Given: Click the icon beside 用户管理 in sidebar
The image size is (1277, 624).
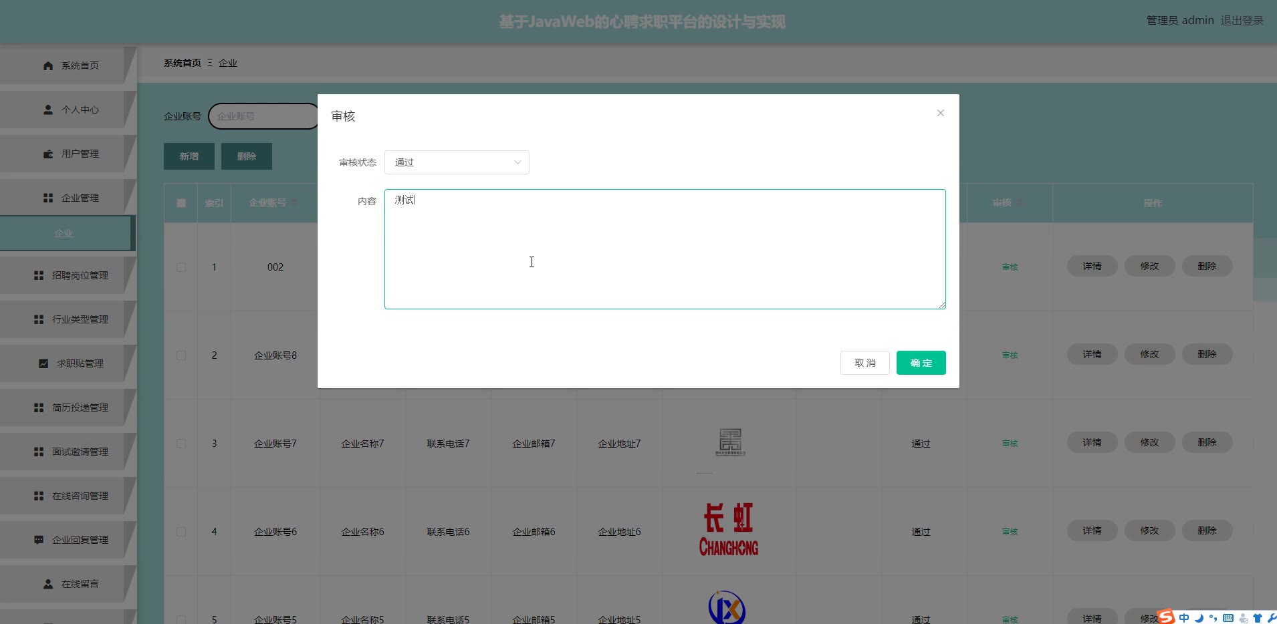Looking at the screenshot, I should click(x=48, y=154).
